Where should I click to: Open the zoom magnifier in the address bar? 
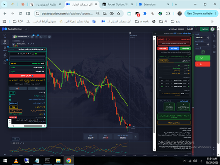coord(98,14)
